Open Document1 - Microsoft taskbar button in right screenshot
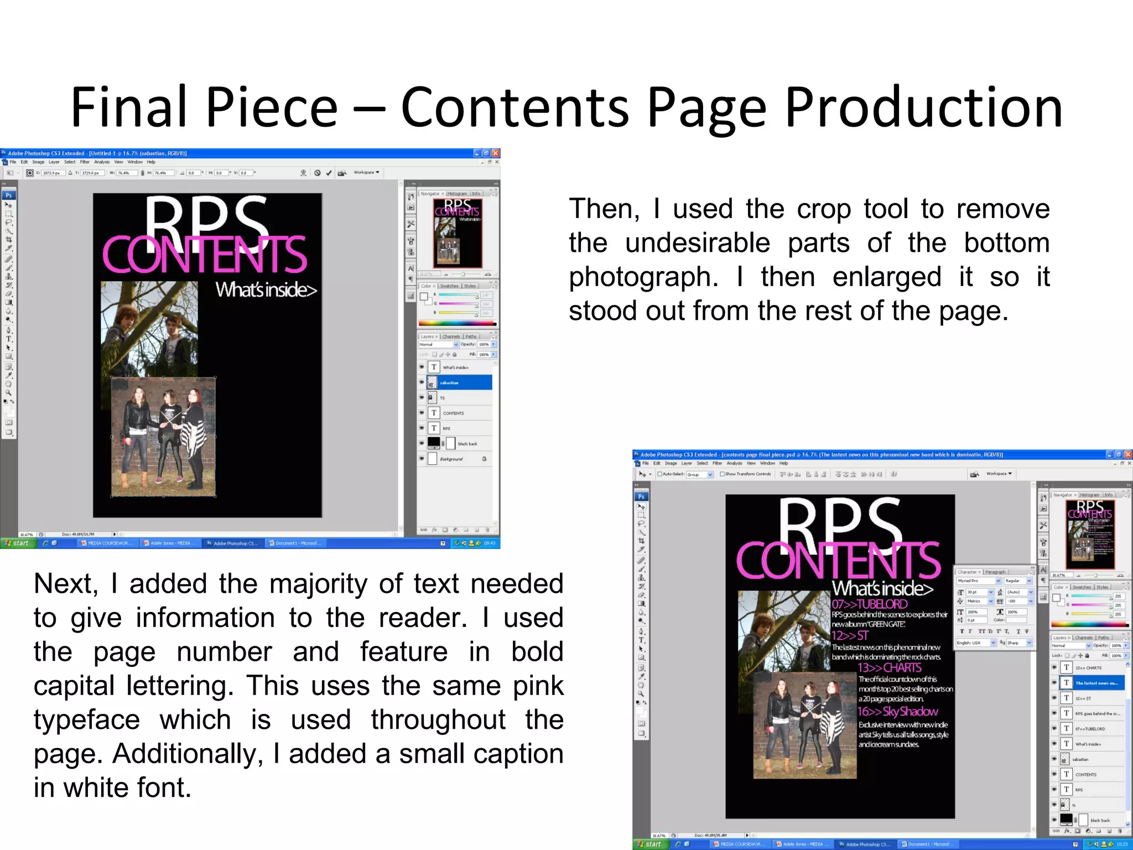The image size is (1133, 850). [x=929, y=844]
